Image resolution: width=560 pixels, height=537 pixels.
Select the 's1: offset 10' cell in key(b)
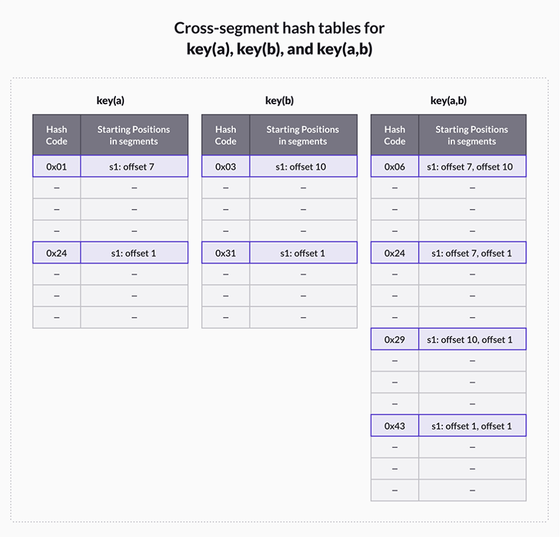pos(303,167)
